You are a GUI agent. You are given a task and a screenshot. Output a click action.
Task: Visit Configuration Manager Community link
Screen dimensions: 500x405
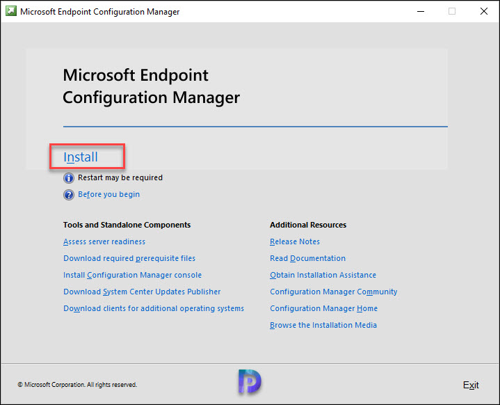point(334,292)
